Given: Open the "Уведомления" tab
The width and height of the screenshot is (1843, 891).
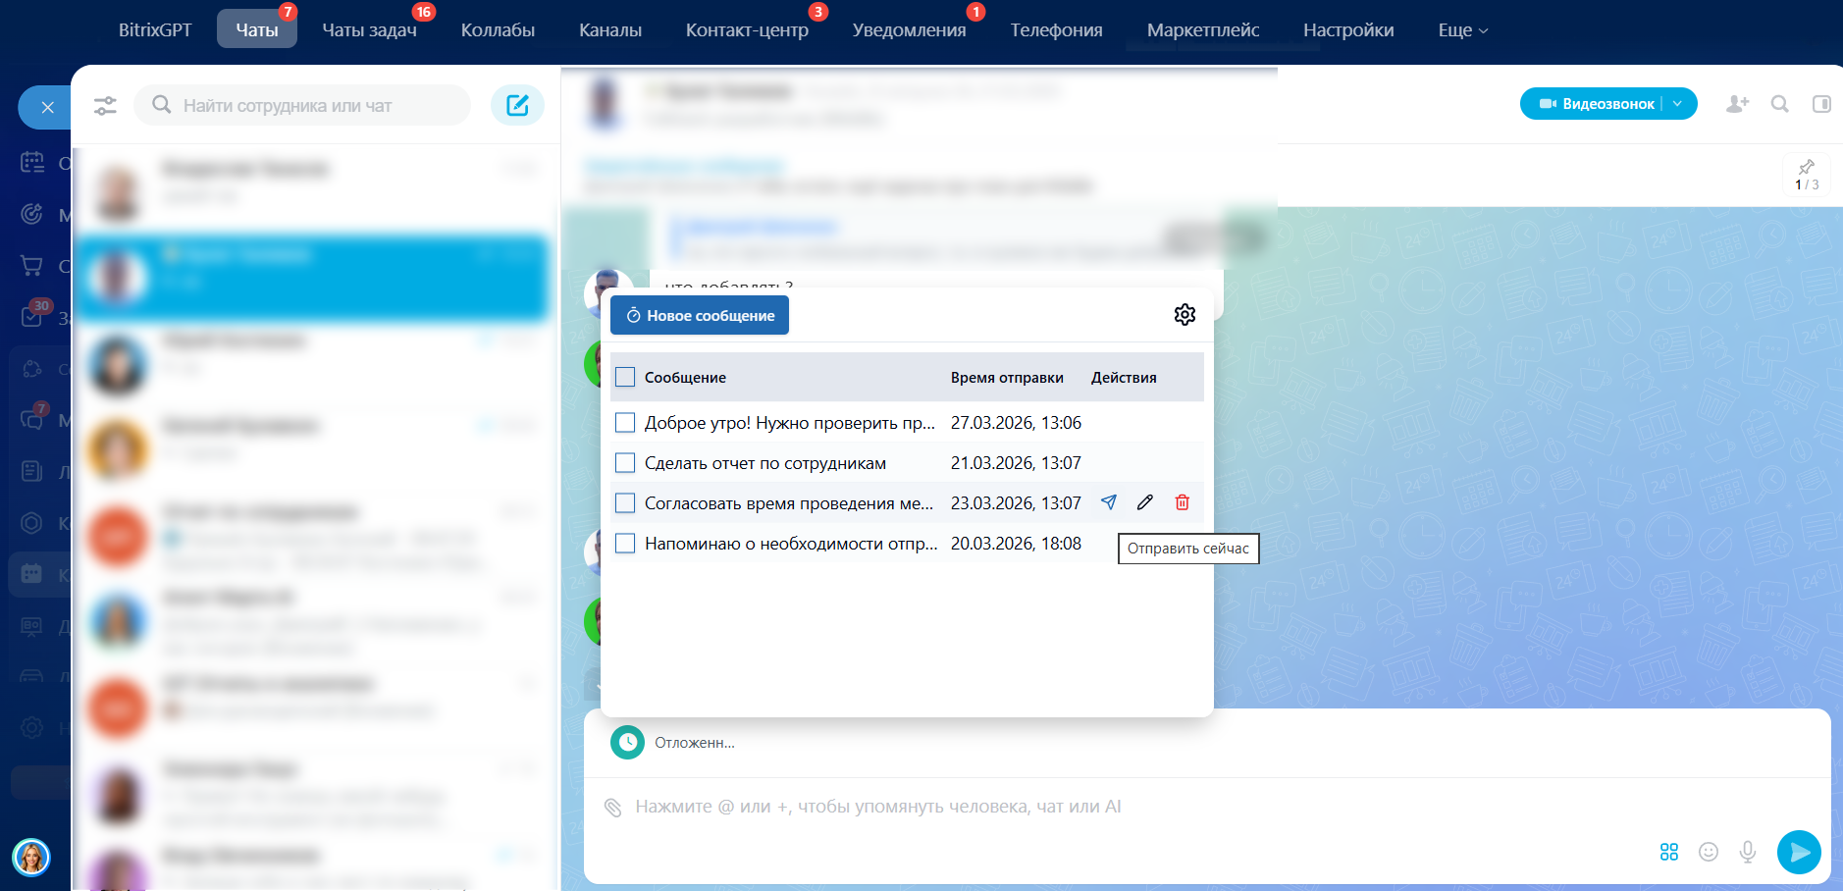Looking at the screenshot, I should pyautogui.click(x=910, y=30).
